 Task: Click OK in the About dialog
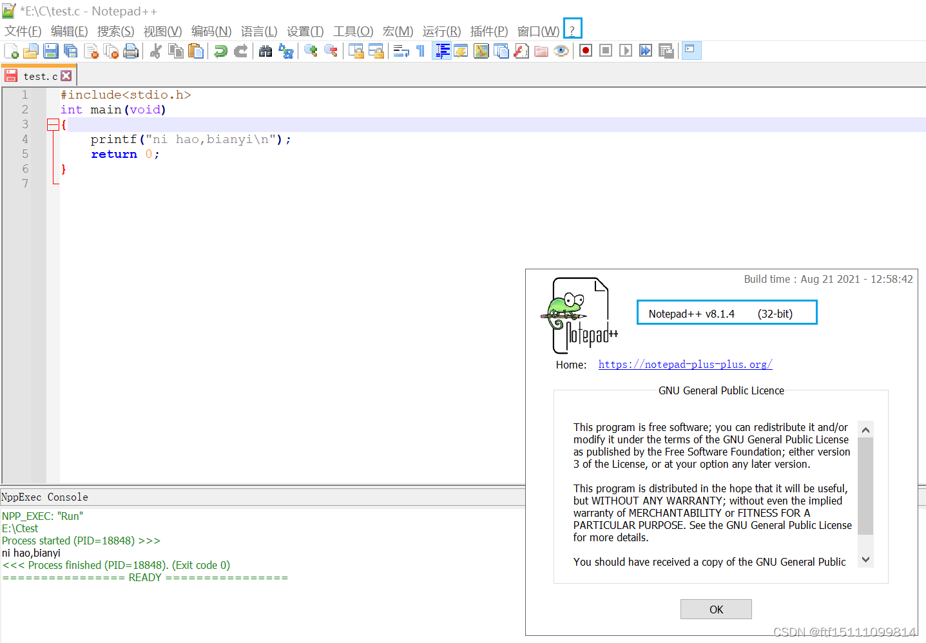click(x=716, y=609)
